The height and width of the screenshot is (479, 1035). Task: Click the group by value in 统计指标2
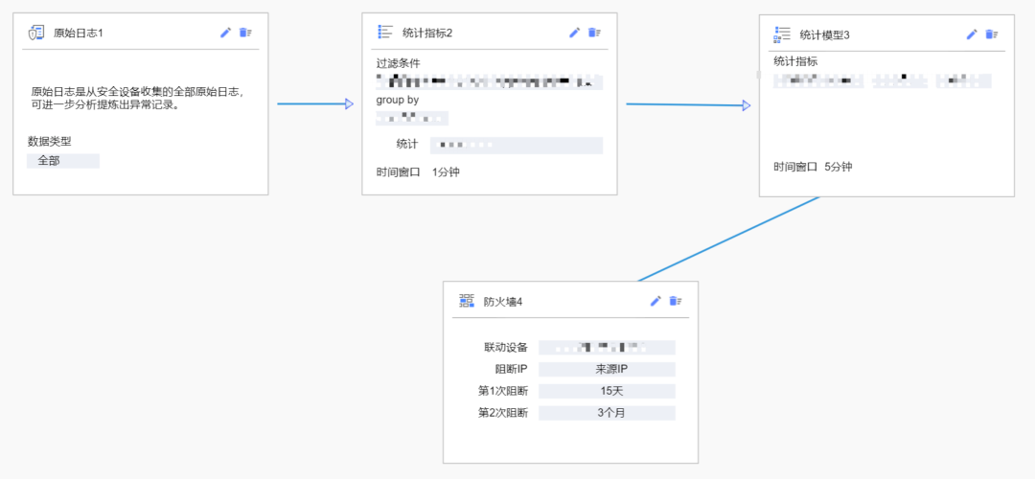pyautogui.click(x=412, y=118)
